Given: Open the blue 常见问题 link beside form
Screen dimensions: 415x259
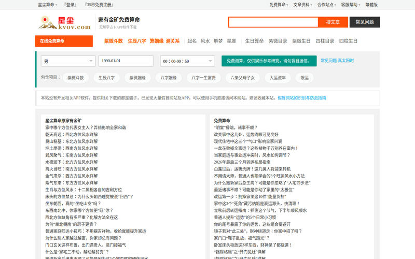Looking at the screenshot, I should (x=328, y=61).
